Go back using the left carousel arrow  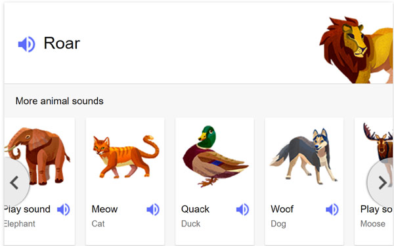[15, 182]
